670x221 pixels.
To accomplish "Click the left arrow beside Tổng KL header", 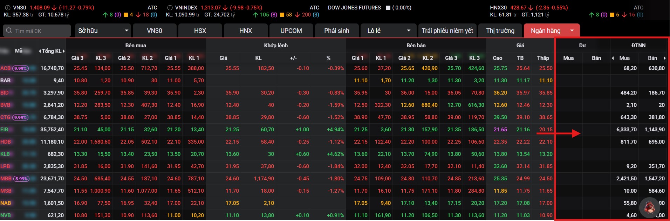I will coord(40,51).
